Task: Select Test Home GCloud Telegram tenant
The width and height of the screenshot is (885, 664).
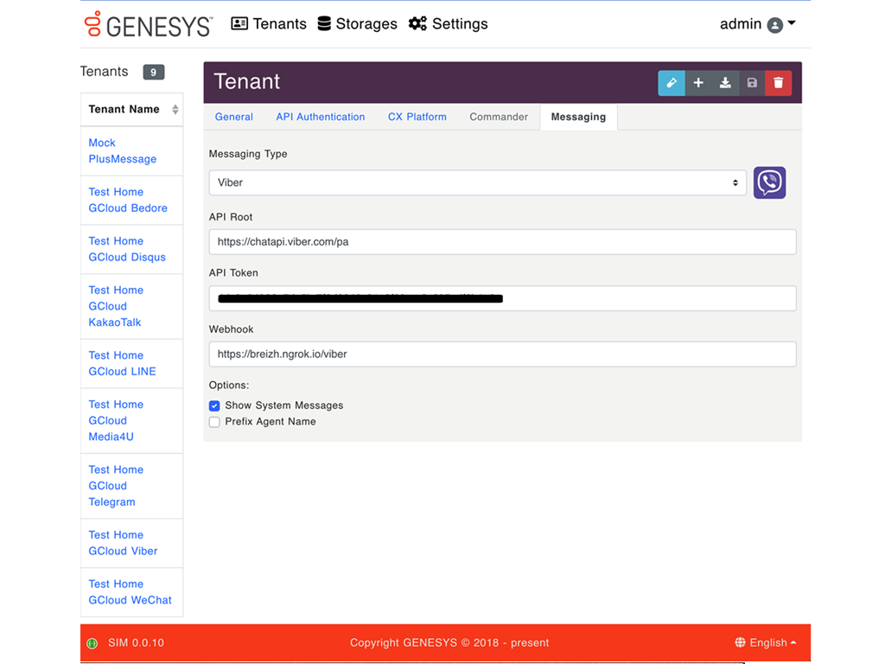Action: pyautogui.click(x=116, y=486)
